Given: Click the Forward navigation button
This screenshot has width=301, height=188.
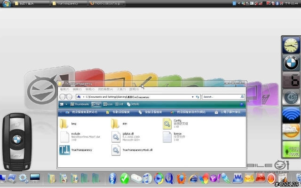Looking at the screenshot, I should (x=69, y=97).
